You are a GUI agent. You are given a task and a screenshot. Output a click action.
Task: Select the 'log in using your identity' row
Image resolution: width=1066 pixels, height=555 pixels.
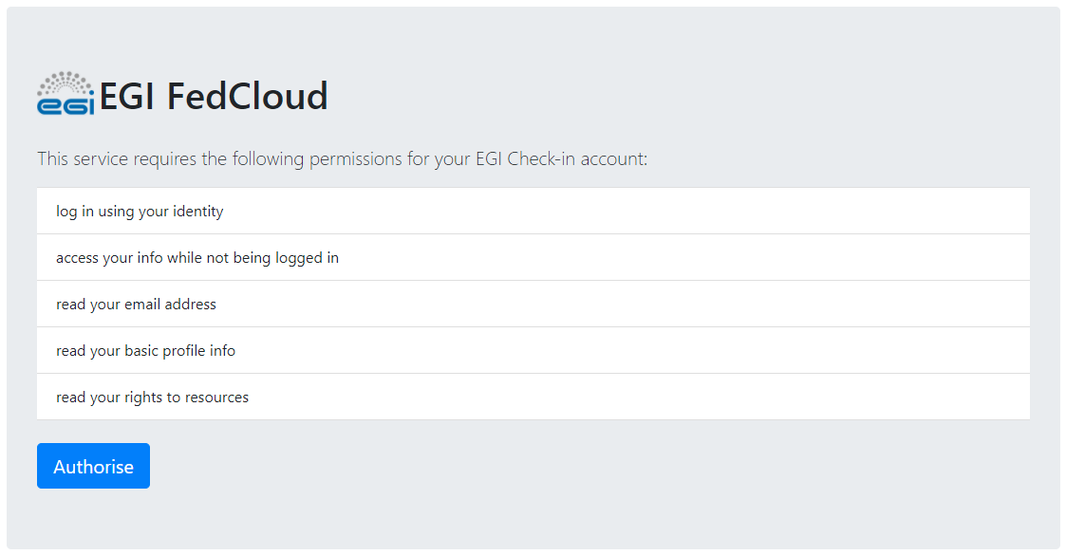point(533,211)
